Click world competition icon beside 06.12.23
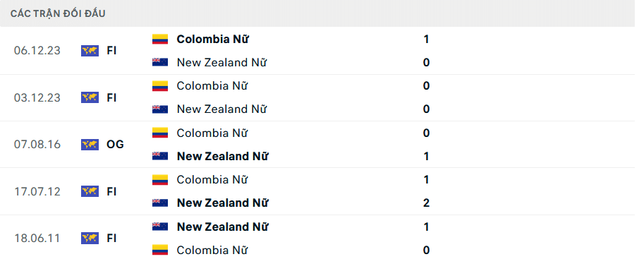Screen dimensions: 639x259 pos(90,51)
